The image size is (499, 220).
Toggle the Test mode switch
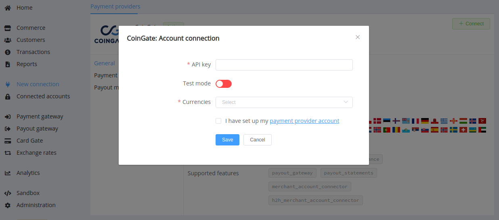click(x=224, y=84)
